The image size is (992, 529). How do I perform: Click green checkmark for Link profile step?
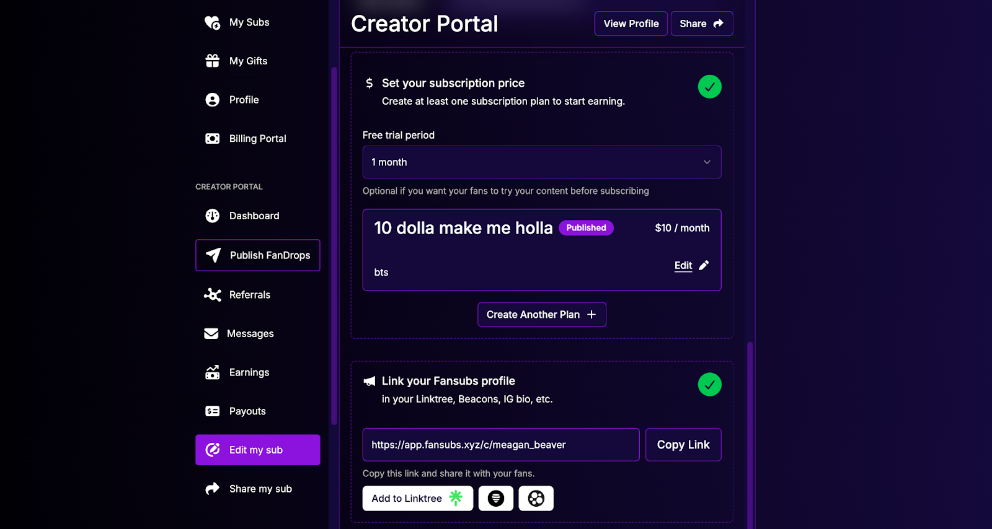point(709,385)
